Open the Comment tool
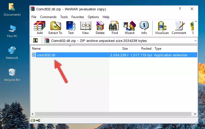 (x=179, y=28)
